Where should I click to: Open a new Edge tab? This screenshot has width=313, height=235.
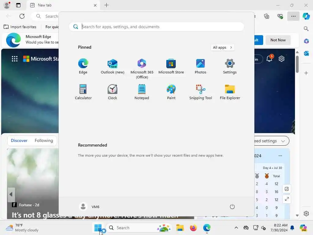tap(107, 5)
